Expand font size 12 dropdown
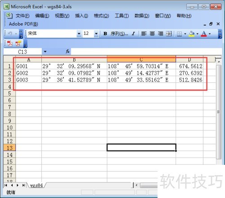 click(96, 34)
